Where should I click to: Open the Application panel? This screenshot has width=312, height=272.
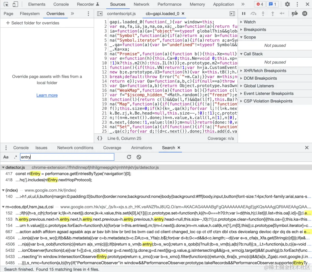coord(223,4)
